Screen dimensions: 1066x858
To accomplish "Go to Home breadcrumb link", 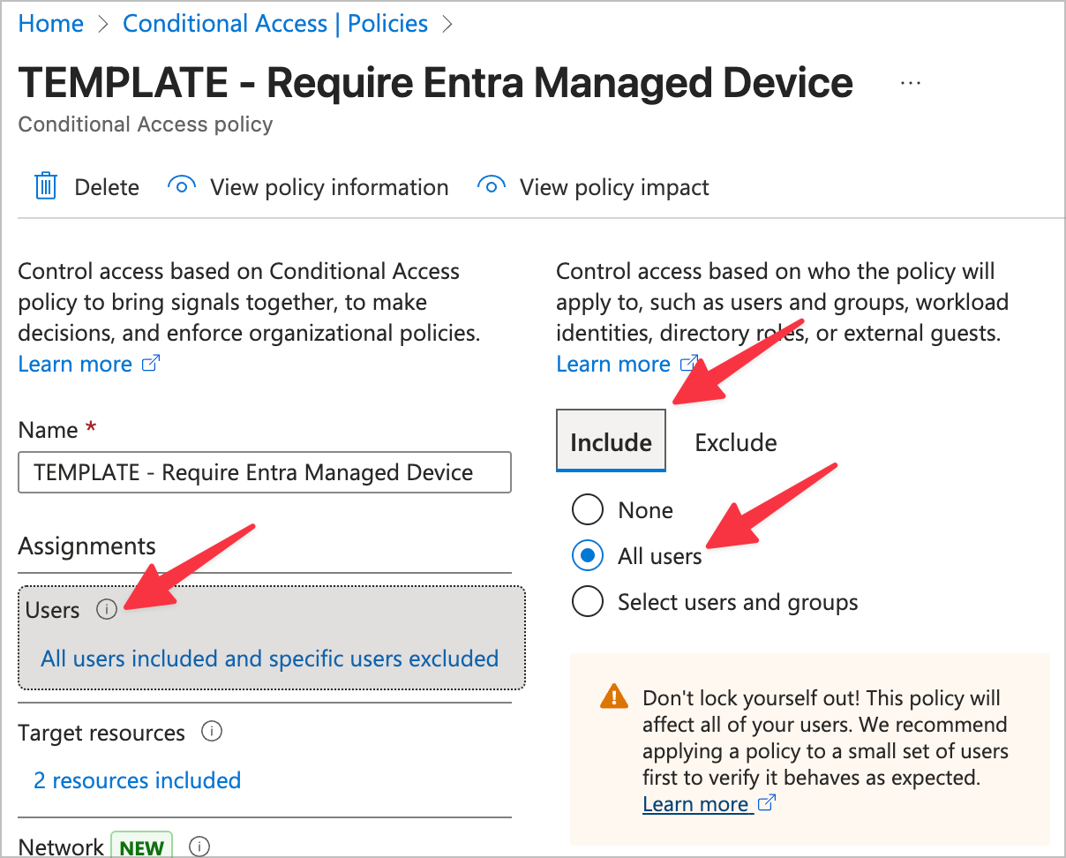I will tap(50, 24).
